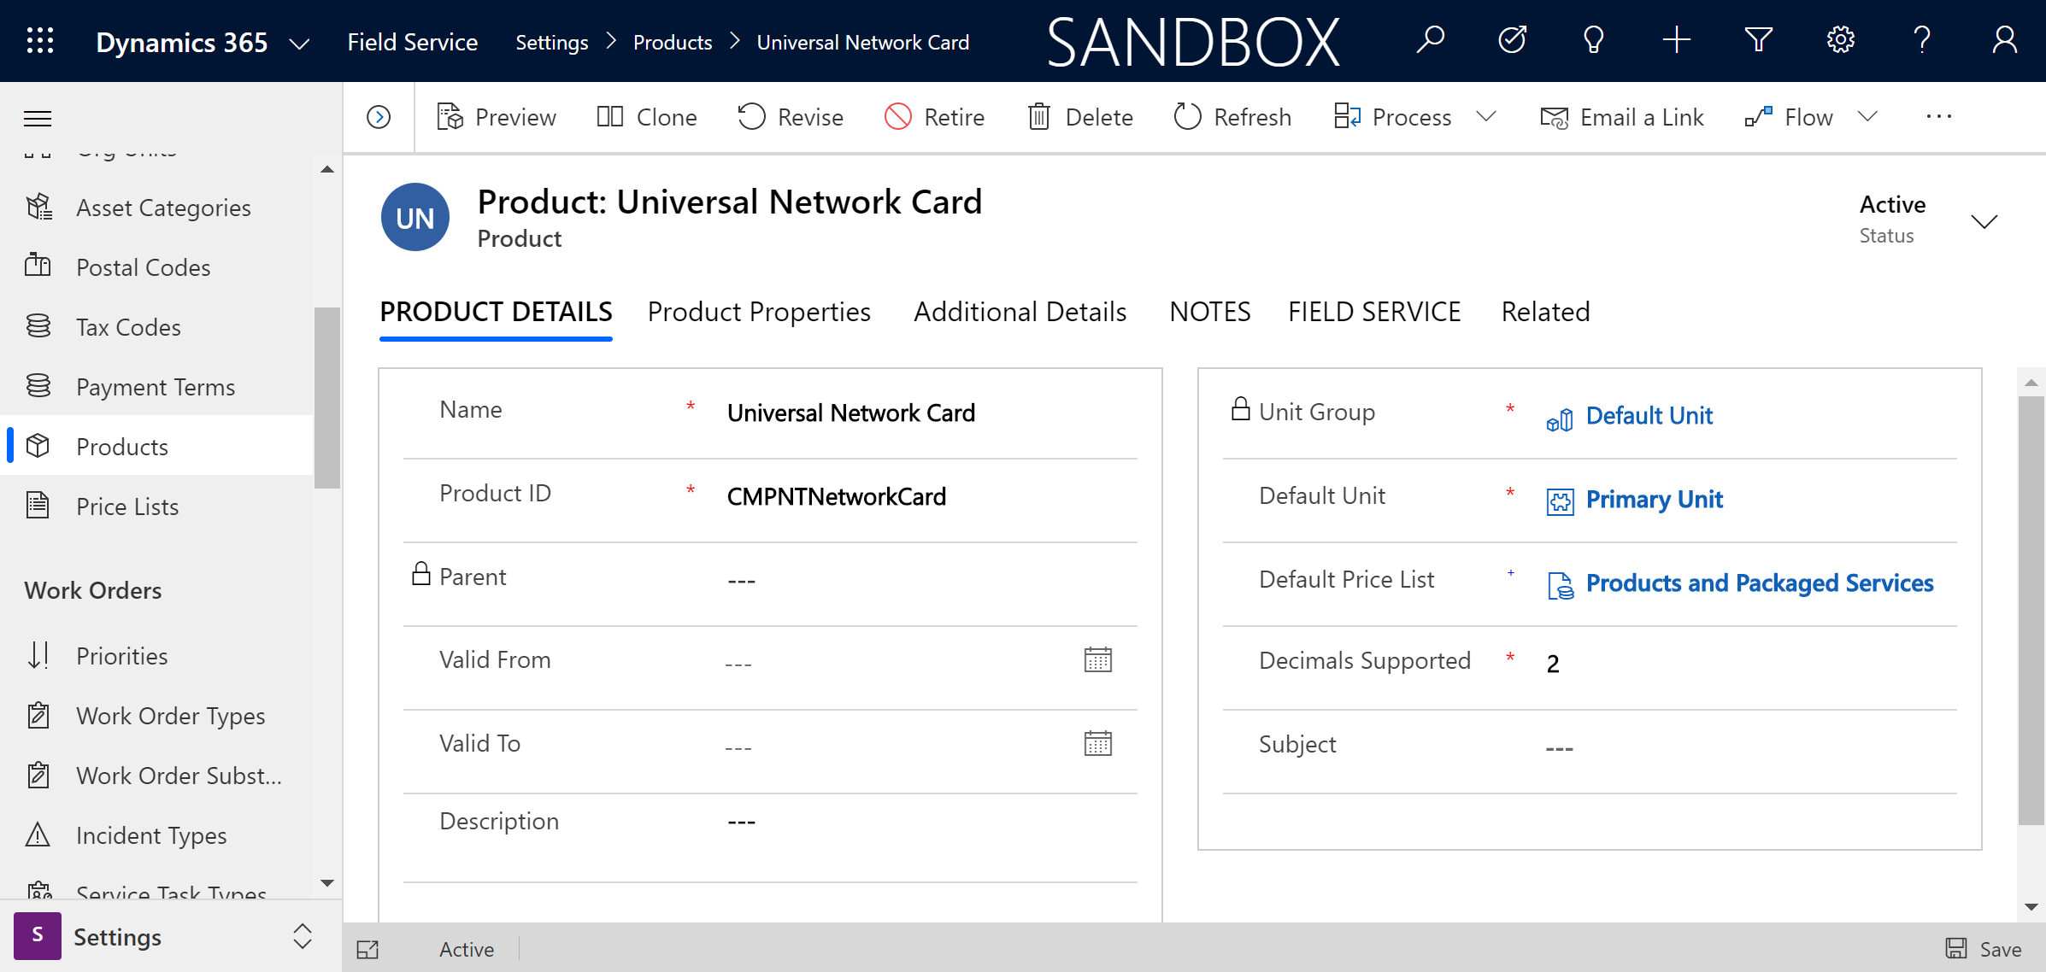Click the pop-out form icon in status bar
This screenshot has width=2046, height=972.
tap(367, 949)
